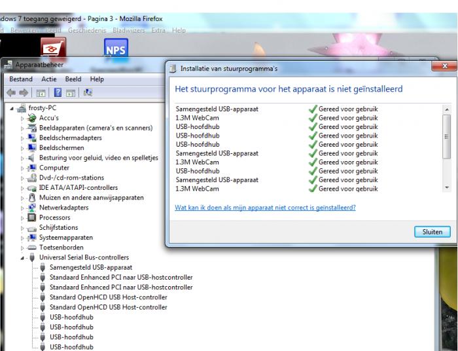This screenshot has height=351, width=458.
Task: Click the driver list scroll up arrow
Action: pos(447,109)
